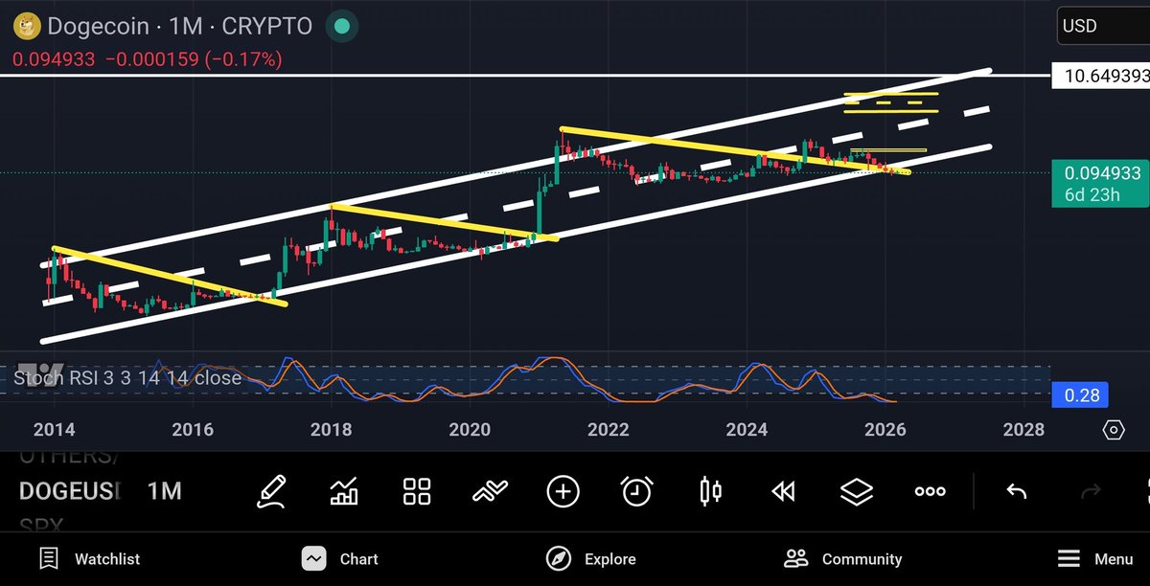Open the alarm clock alerts icon
This screenshot has height=586, width=1150.
(x=636, y=490)
